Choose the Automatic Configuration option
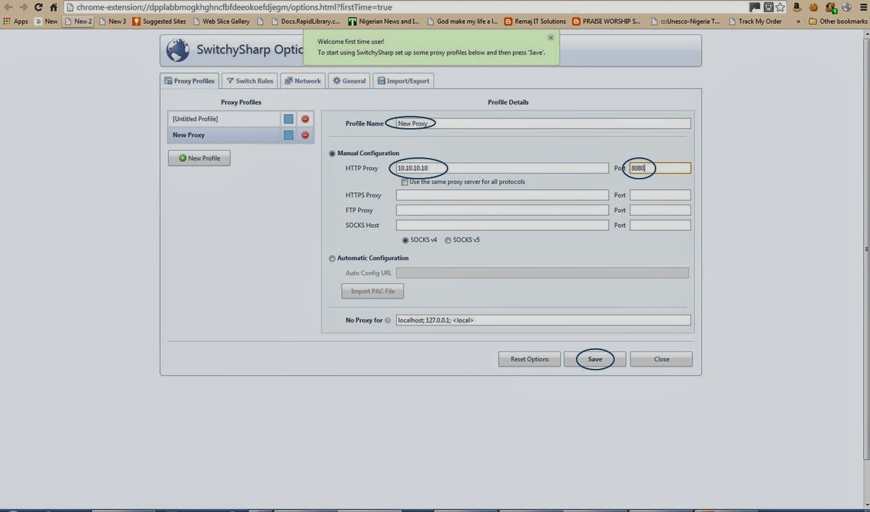Image resolution: width=870 pixels, height=512 pixels. [332, 258]
